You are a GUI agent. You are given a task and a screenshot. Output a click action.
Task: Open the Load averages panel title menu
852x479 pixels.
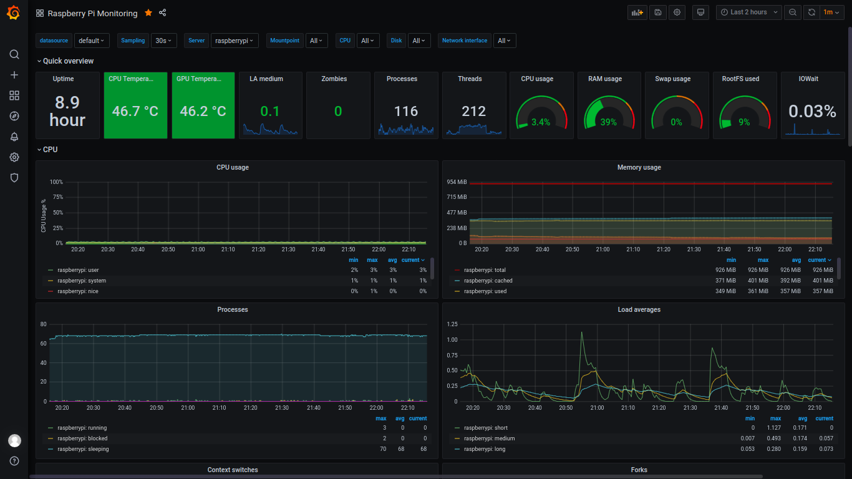point(639,309)
